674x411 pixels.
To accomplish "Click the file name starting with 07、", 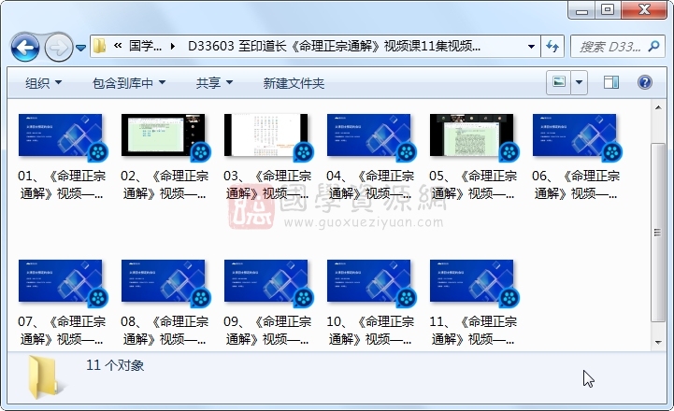I will coord(61,331).
